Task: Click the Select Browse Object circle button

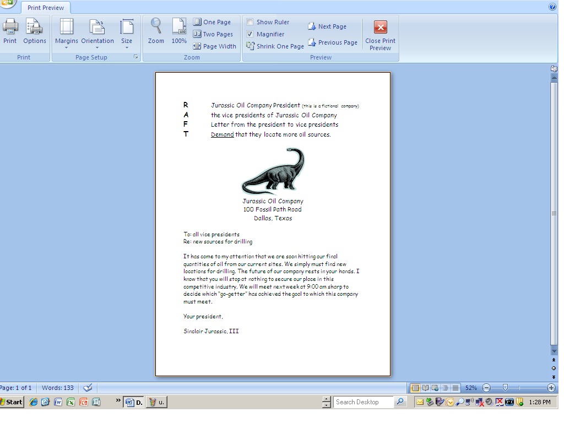Action: click(554, 368)
